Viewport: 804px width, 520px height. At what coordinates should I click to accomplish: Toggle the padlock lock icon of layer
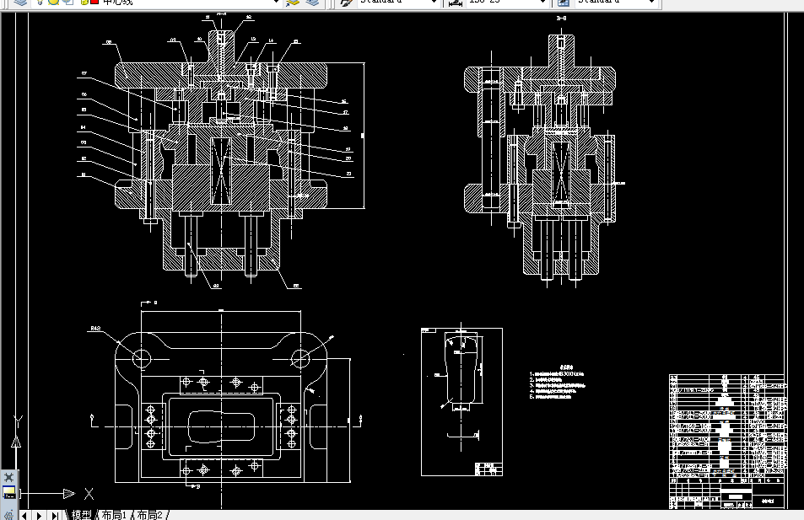[84, 2]
